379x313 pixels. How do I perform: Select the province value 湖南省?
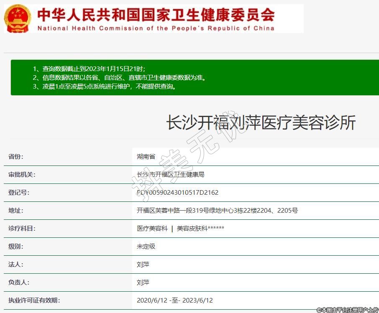[146, 157]
